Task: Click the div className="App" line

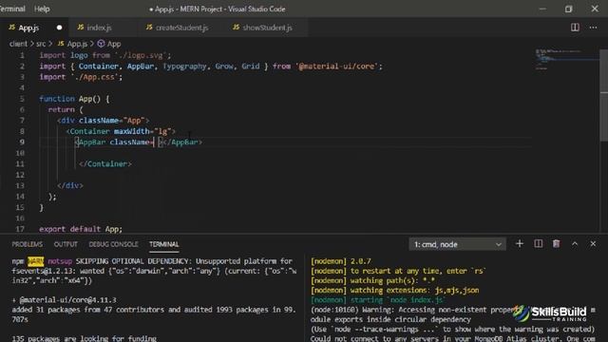Action: pyautogui.click(x=103, y=121)
